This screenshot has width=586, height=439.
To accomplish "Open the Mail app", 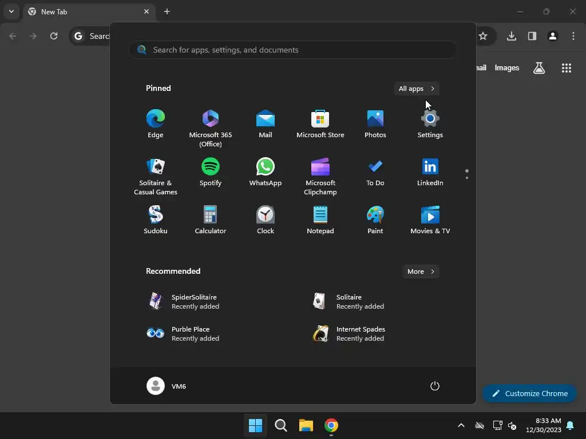I will (266, 124).
